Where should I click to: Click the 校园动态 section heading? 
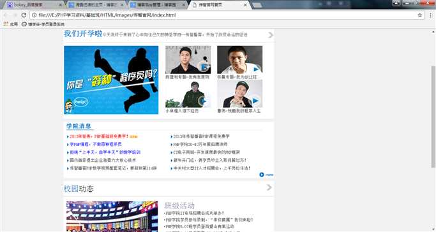click(79, 189)
